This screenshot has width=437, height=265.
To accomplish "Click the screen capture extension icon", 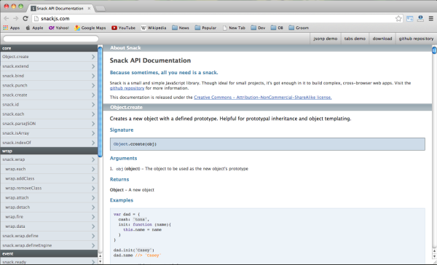I will [409, 19].
